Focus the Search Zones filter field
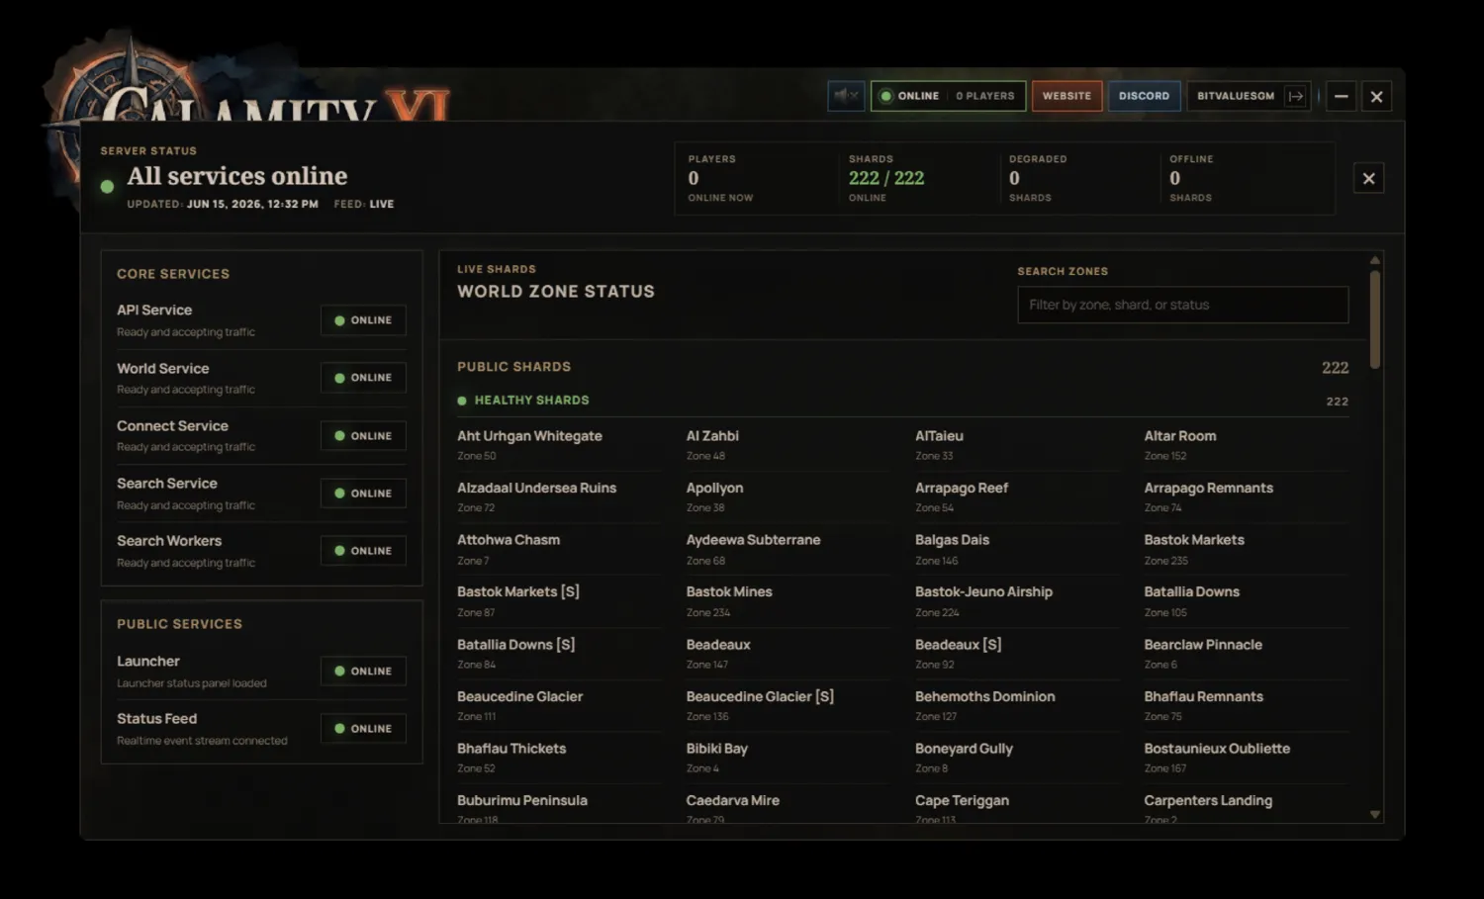 (x=1182, y=305)
